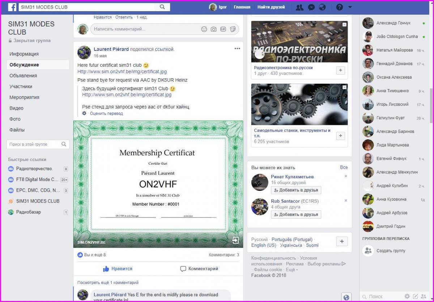Click the Facebook logo icon

tap(12, 7)
